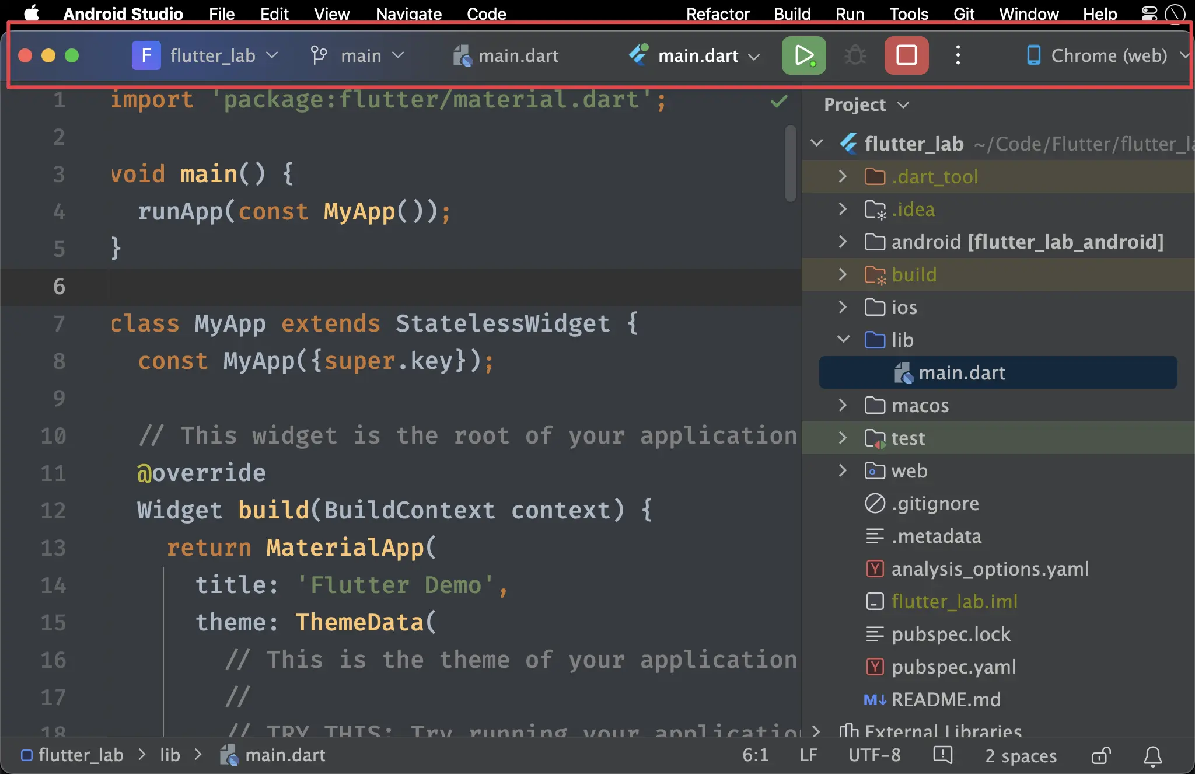Click the @override annotation on line 11
This screenshot has height=774, width=1195.
201,473
